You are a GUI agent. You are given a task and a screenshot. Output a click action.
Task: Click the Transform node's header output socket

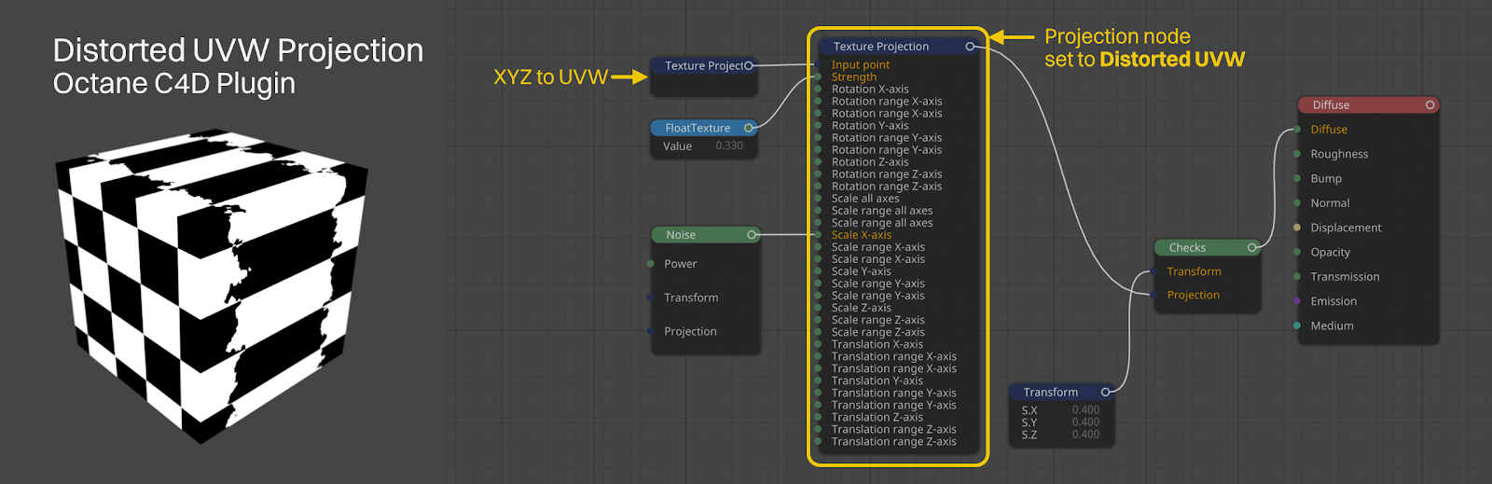pos(1105,393)
